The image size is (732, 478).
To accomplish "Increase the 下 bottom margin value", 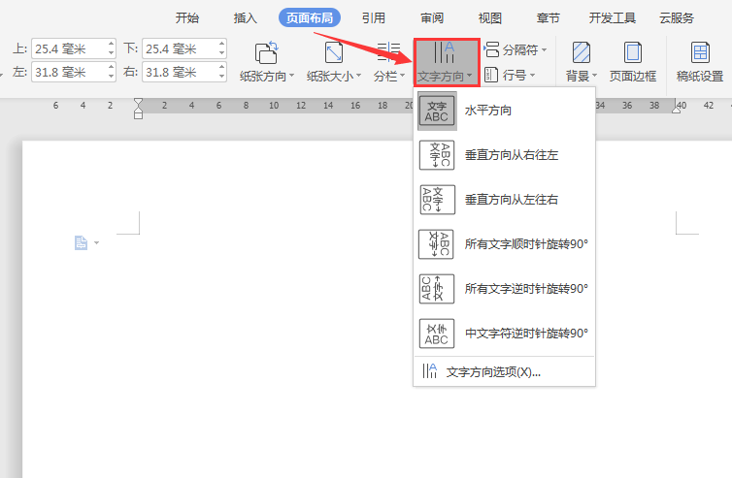I will tap(221, 44).
